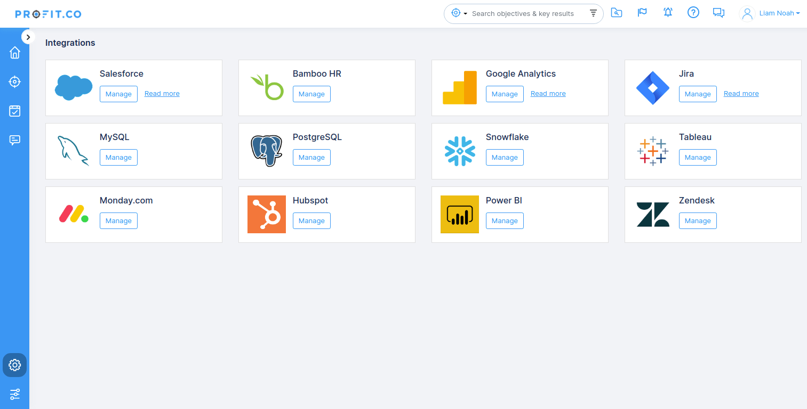
Task: Click the Hubspot logo
Action: (x=267, y=214)
